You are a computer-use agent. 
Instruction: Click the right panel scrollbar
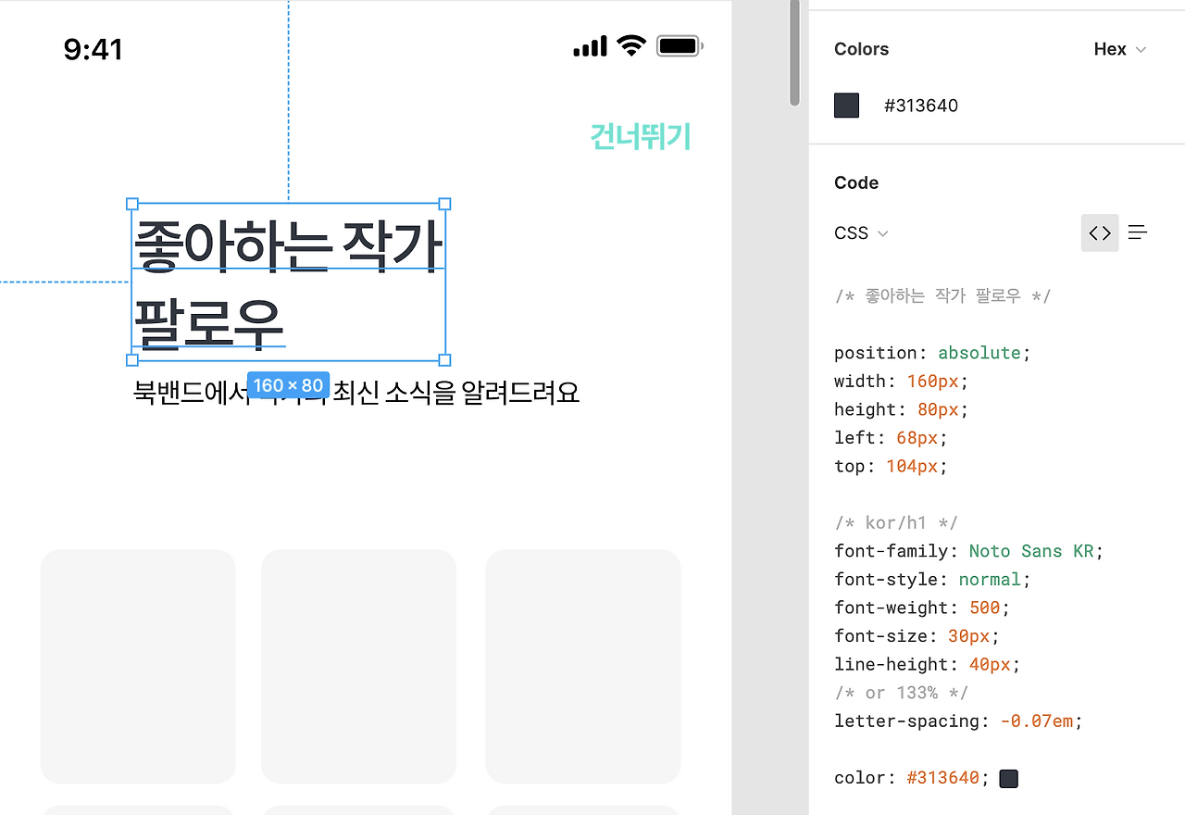(x=792, y=51)
